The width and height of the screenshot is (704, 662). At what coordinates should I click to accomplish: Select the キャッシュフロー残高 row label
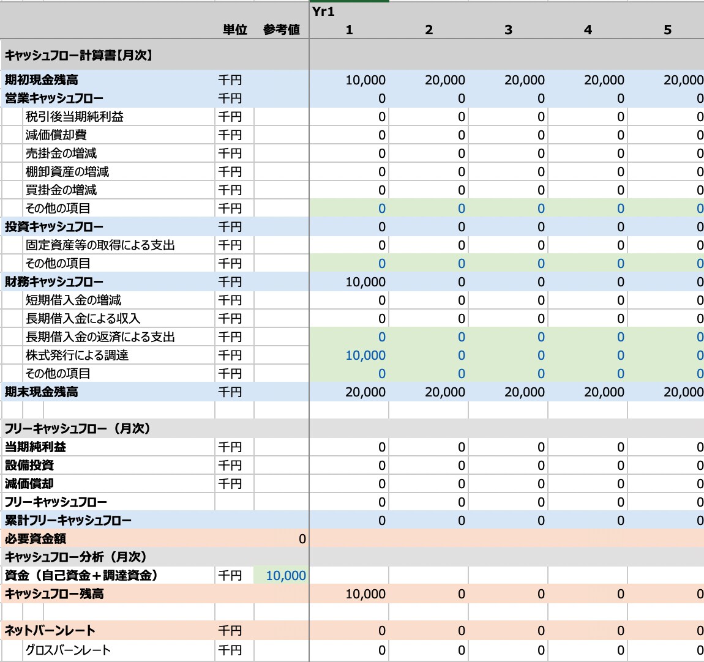coord(54,593)
